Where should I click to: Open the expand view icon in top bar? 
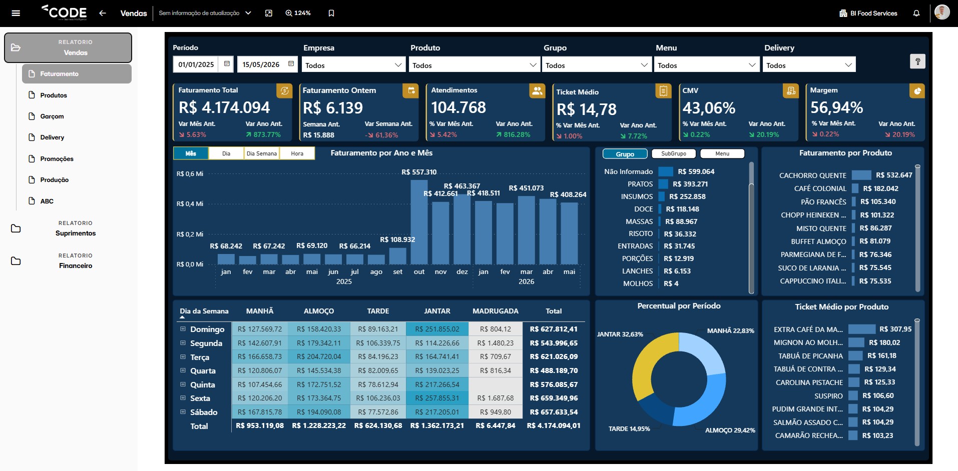coord(269,13)
